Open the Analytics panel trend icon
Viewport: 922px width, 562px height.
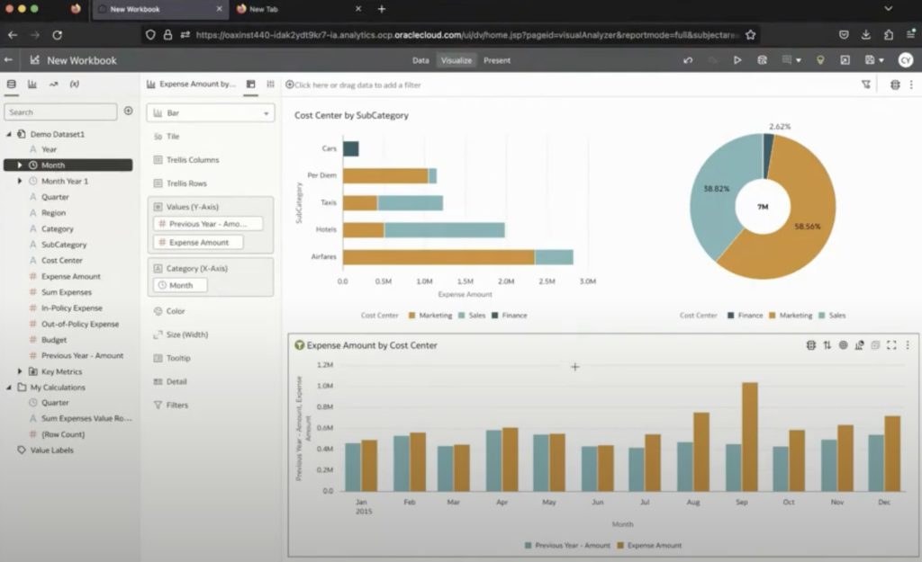[x=53, y=84]
